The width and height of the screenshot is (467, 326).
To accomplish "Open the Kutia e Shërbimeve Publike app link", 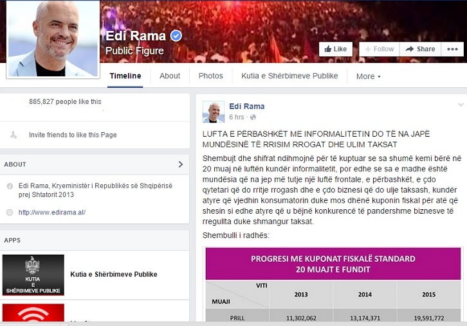I will tap(114, 274).
